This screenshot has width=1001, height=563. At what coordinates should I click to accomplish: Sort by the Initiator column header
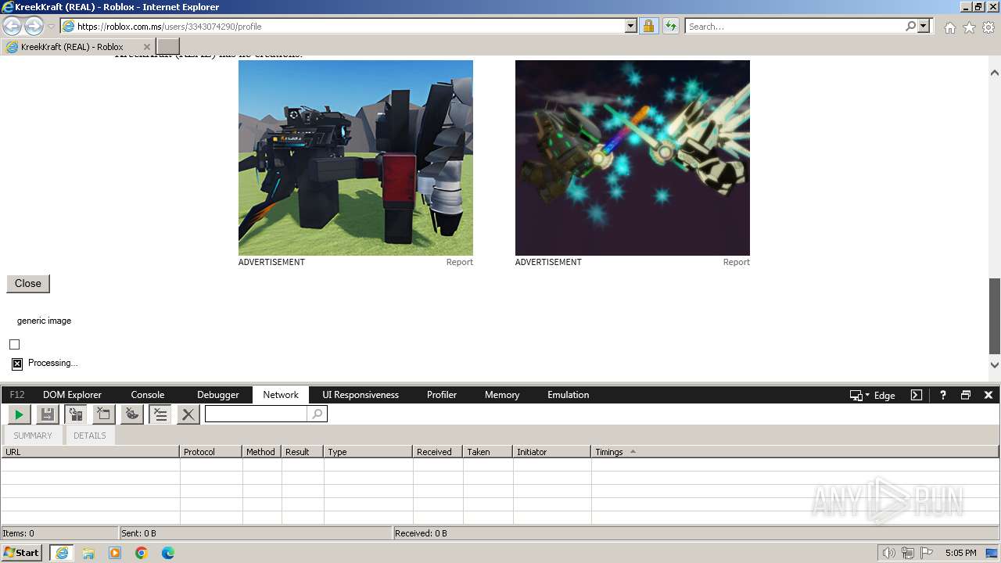(x=552, y=452)
